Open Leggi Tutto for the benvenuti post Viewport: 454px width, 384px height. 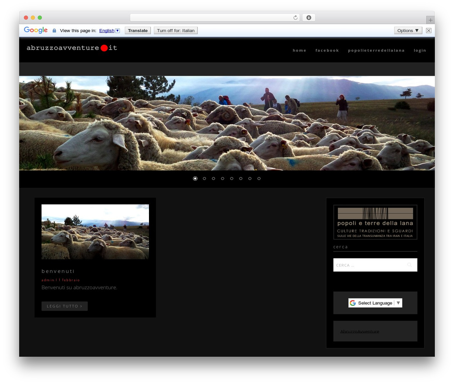coord(65,306)
